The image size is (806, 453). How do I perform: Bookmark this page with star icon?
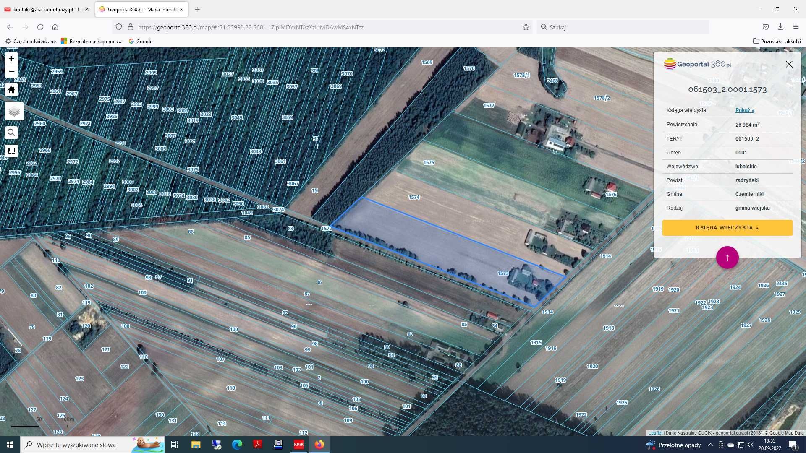pos(526,27)
